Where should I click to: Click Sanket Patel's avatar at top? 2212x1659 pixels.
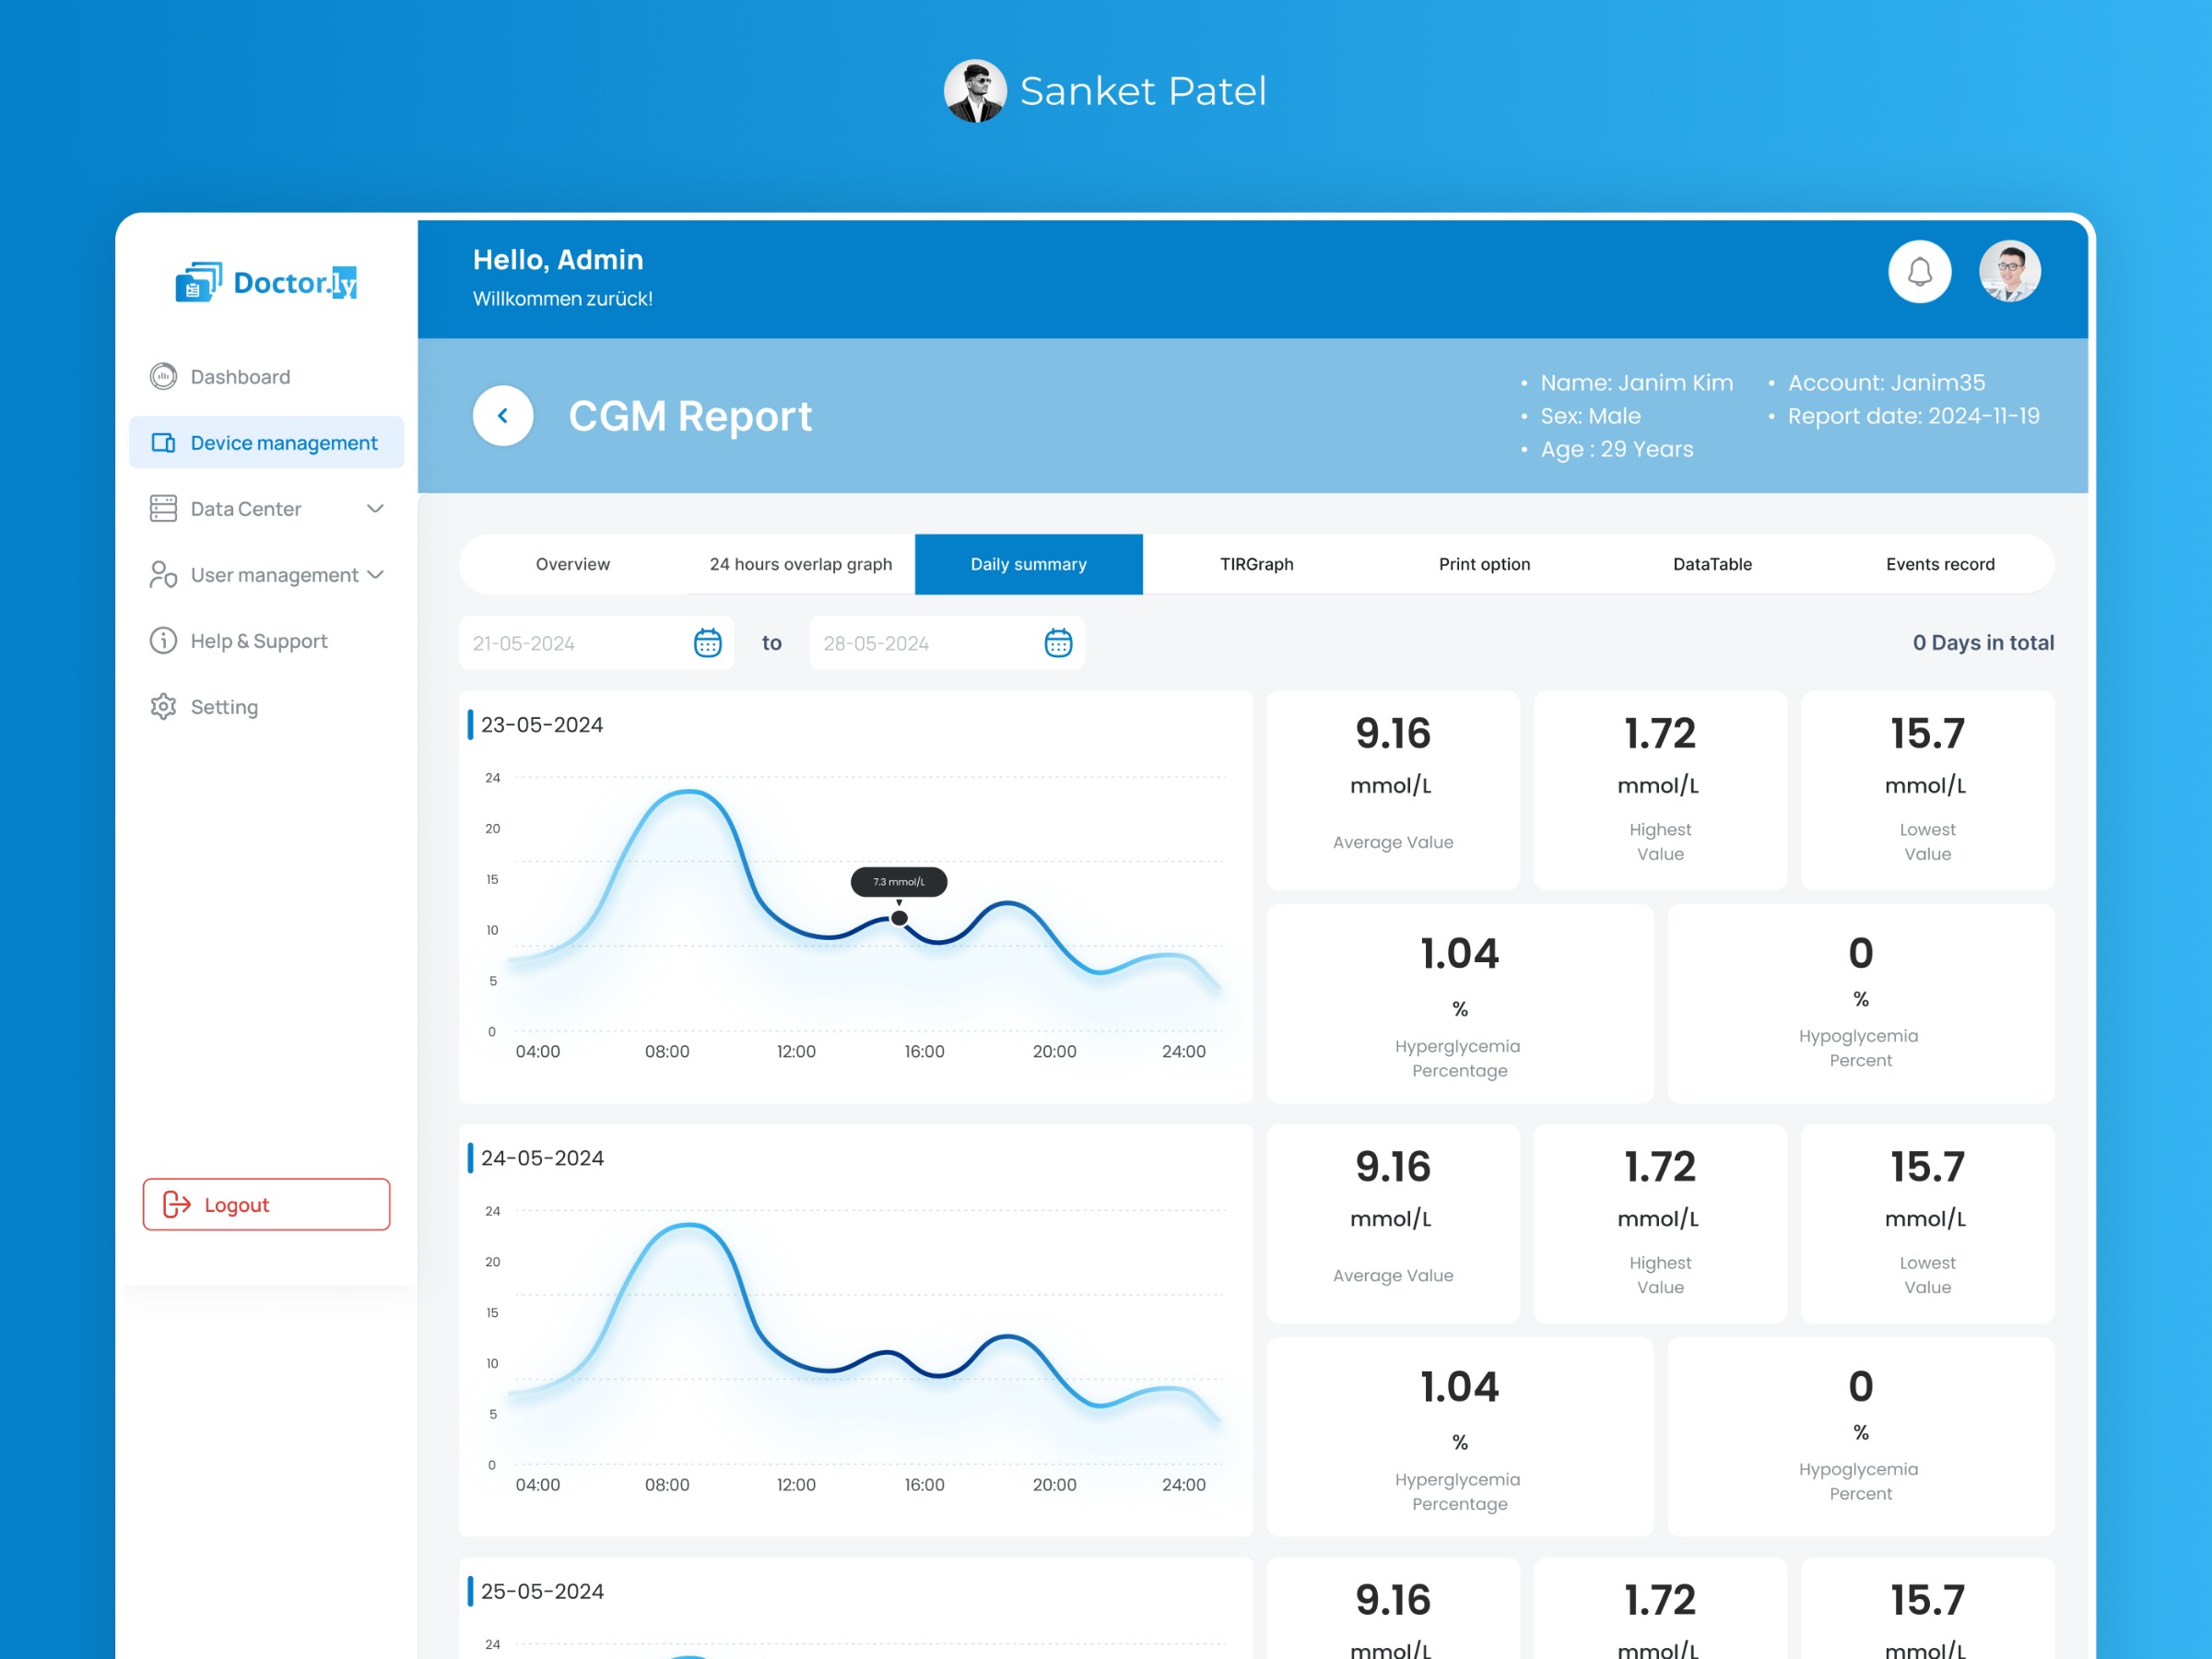[x=975, y=91]
